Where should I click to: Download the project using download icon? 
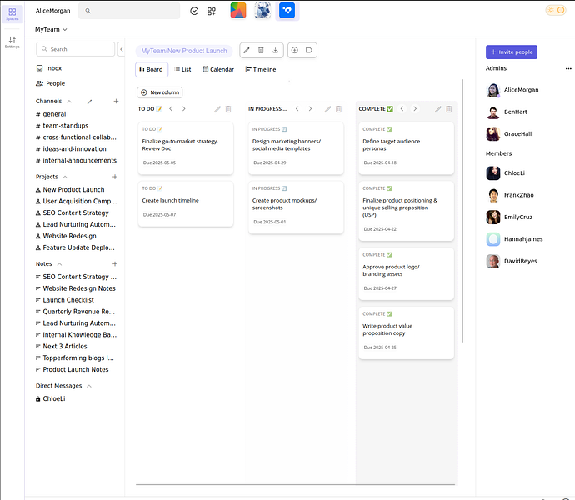pyautogui.click(x=275, y=50)
